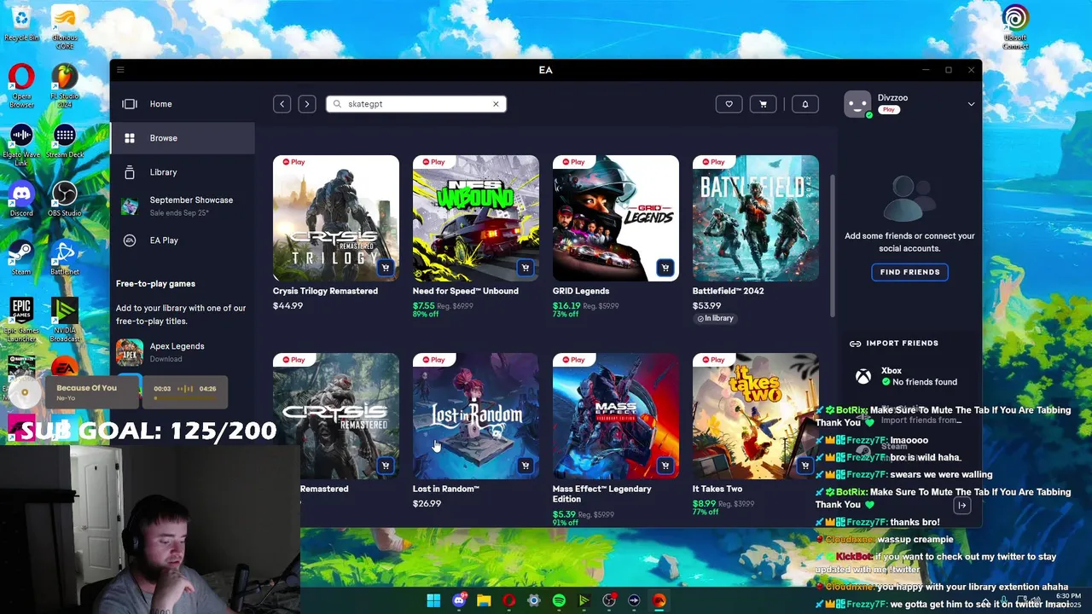Open the Battlefield 2042 cover
Viewport: 1092px width, 614px height.
pos(756,218)
